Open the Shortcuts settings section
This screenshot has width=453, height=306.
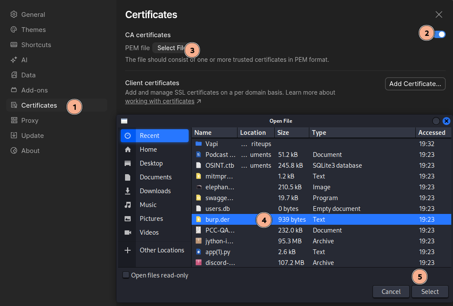pos(57,45)
